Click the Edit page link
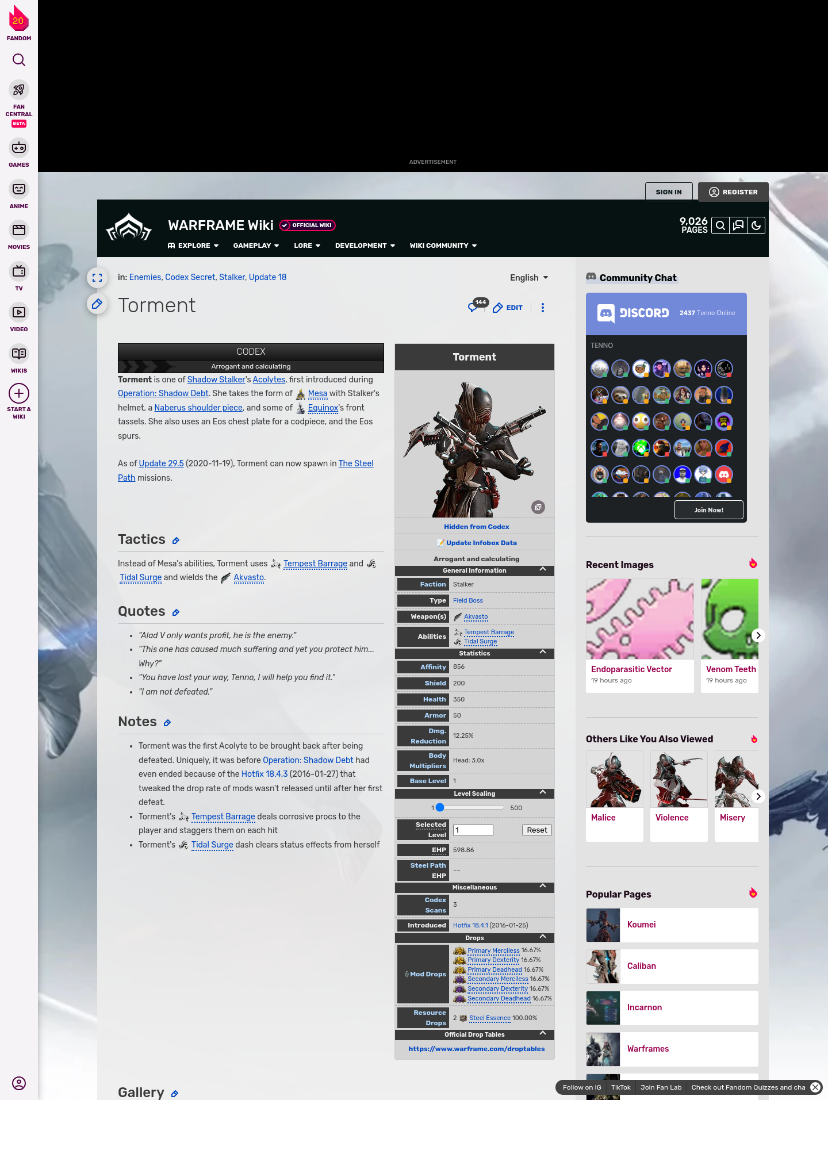Image resolution: width=828 pixels, height=1150 pixels. [x=508, y=308]
